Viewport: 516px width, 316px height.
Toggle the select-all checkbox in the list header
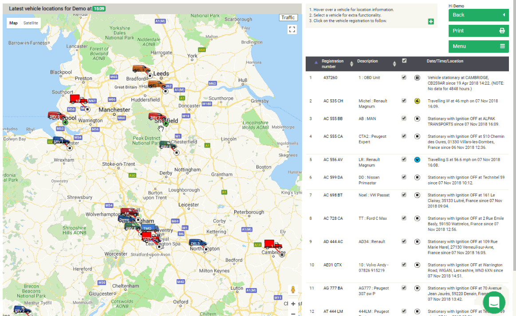pyautogui.click(x=404, y=61)
